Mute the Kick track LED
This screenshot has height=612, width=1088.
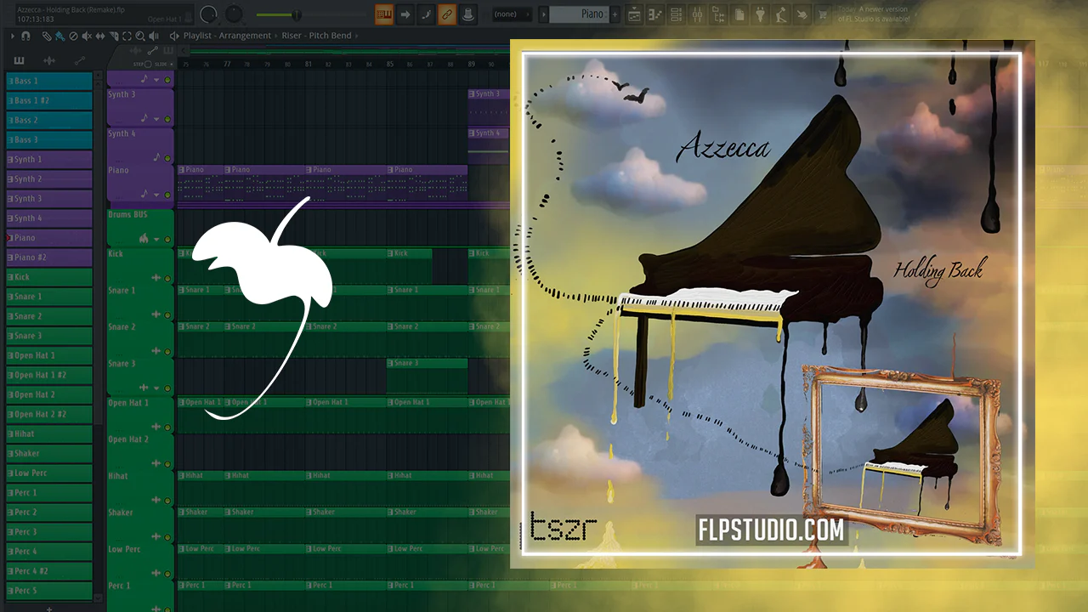click(167, 279)
